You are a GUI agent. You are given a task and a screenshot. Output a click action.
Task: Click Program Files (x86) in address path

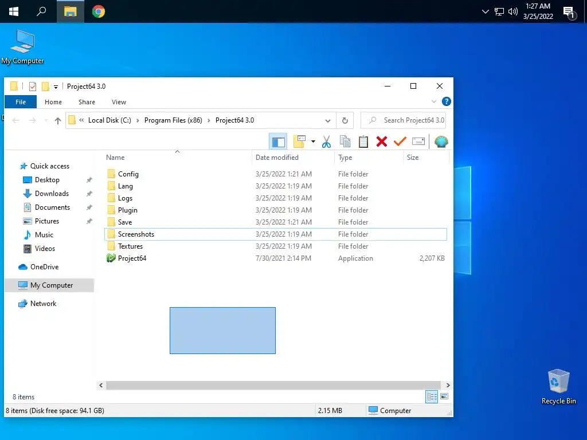[x=173, y=120]
